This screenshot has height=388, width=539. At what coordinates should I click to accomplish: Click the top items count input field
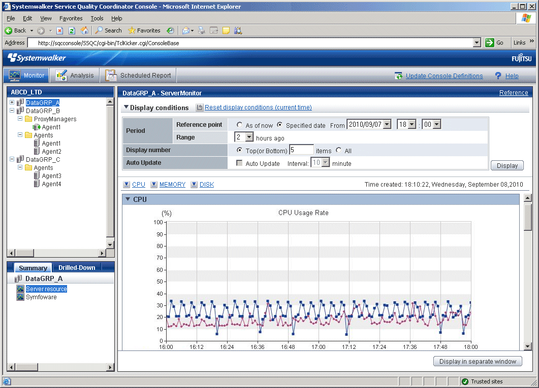pos(301,150)
